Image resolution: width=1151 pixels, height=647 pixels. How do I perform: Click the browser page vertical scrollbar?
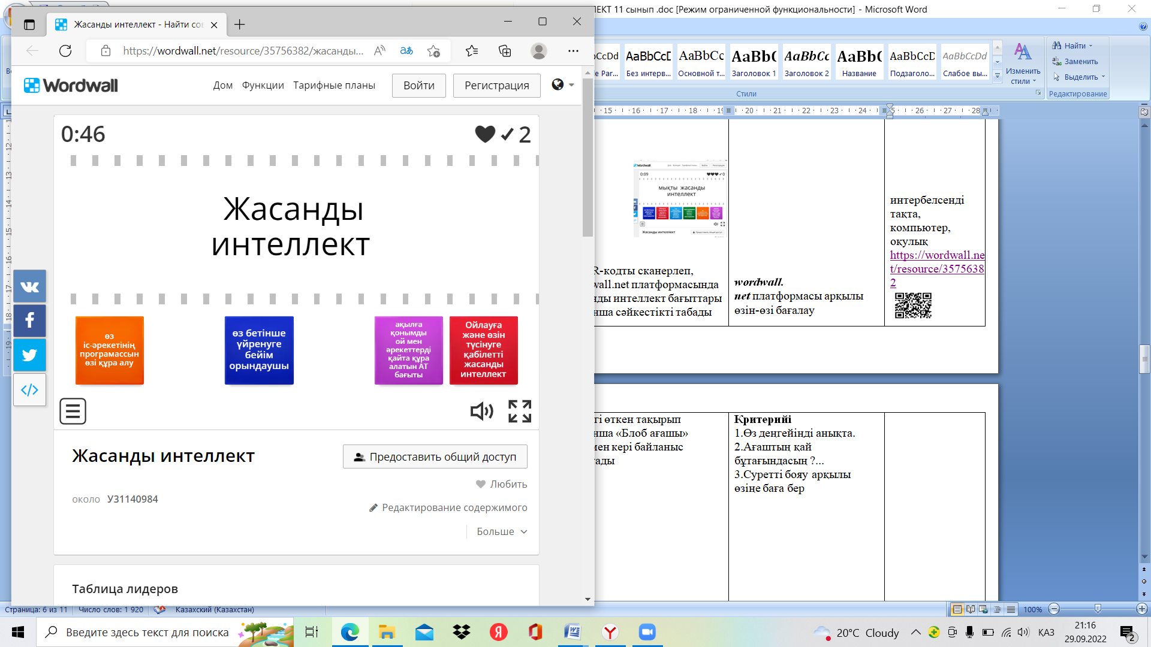[587, 157]
